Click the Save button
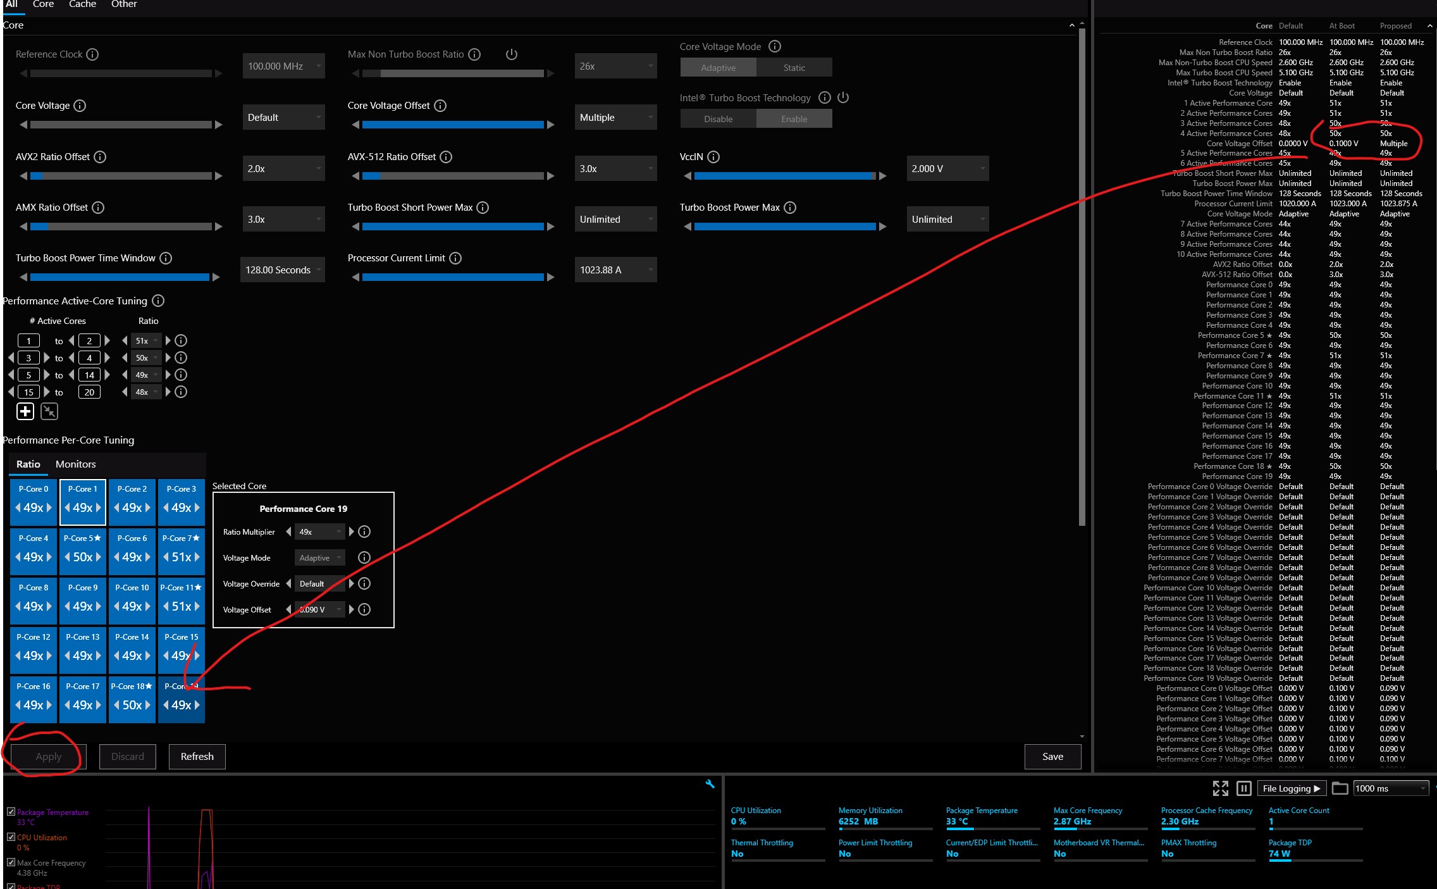 [1052, 757]
